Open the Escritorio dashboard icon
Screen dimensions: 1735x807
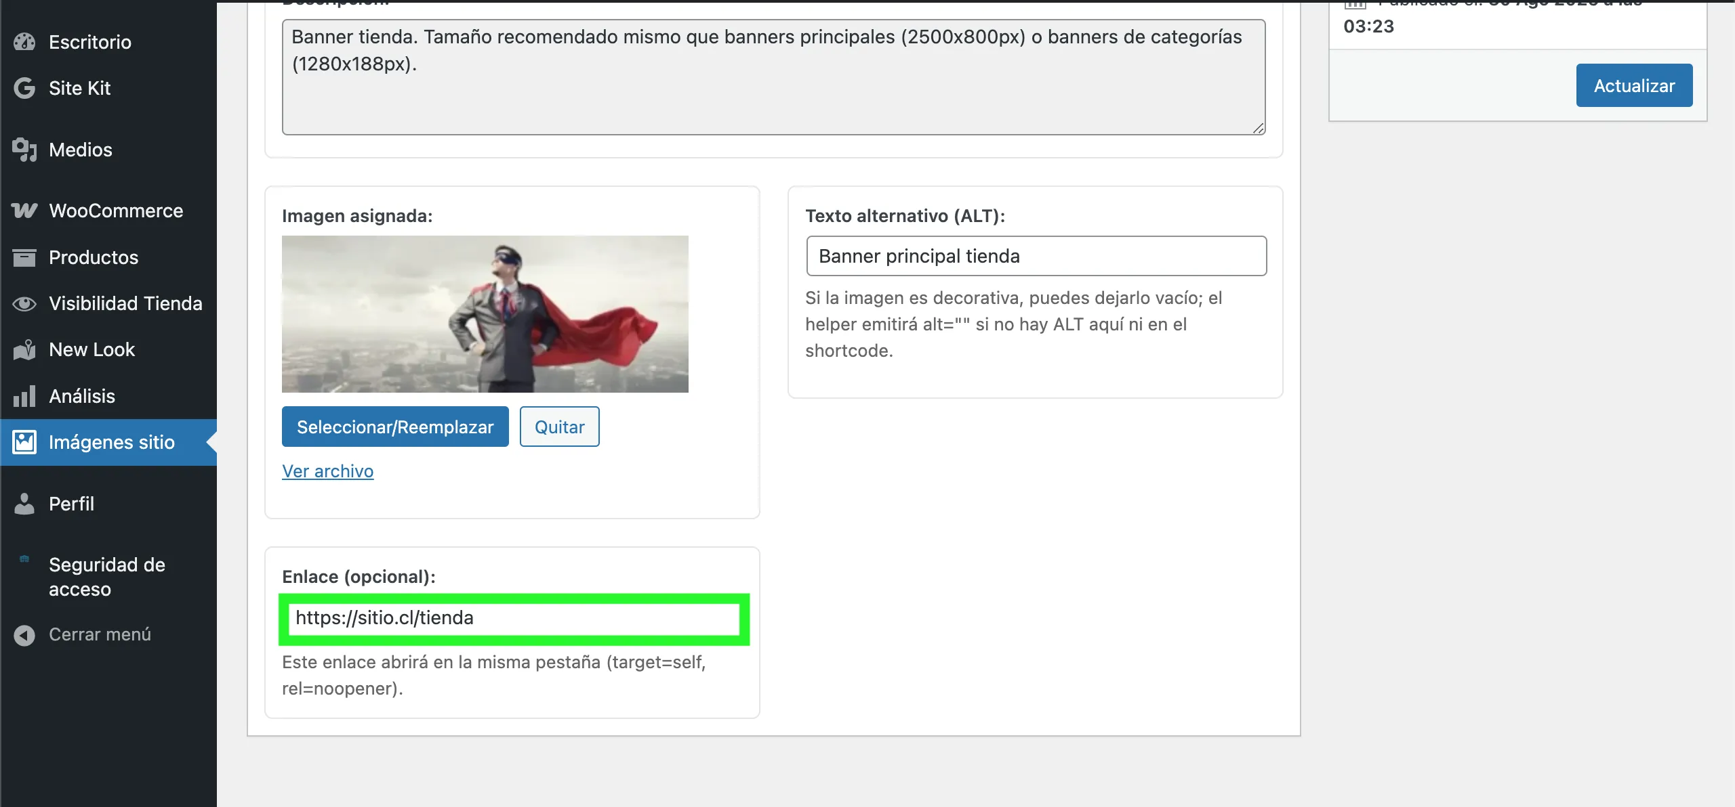point(24,41)
